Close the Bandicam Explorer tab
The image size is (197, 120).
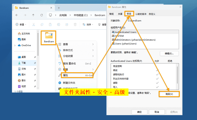(51, 8)
